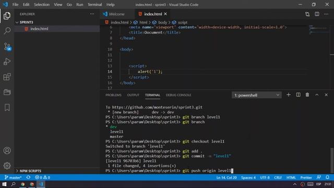
Task: Switch to the DEBUG CONSOLE tab
Action: [178, 95]
